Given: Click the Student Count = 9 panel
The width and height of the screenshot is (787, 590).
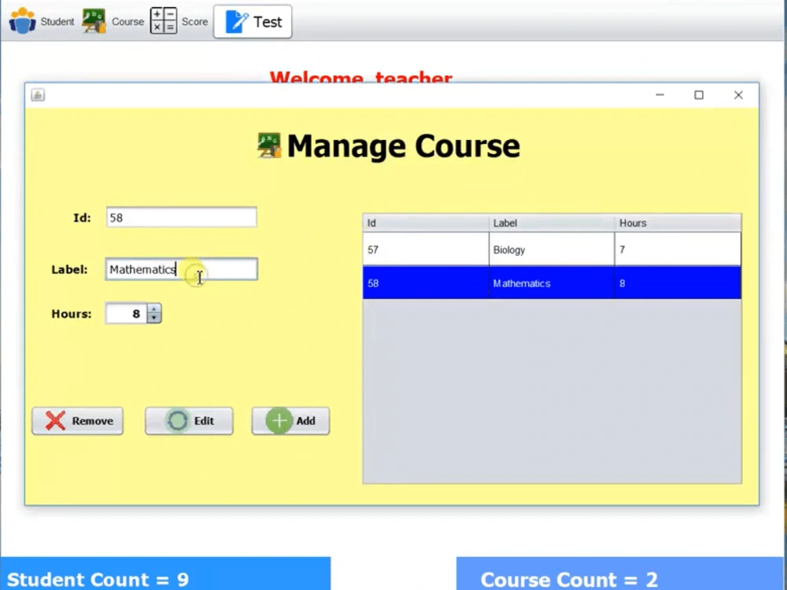Looking at the screenshot, I should pos(165,573).
